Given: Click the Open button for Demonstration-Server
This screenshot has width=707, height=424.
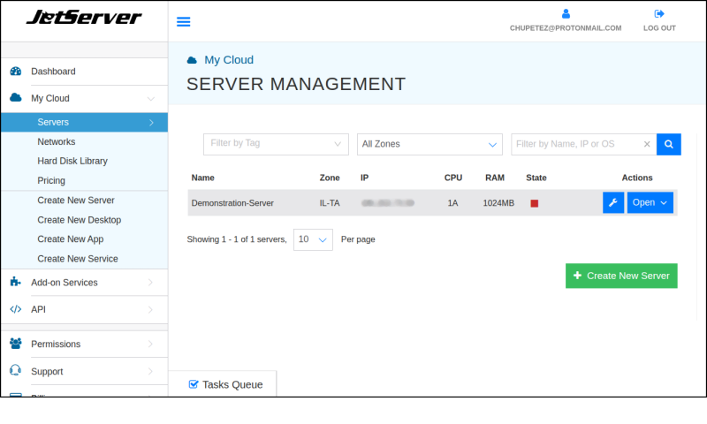Looking at the screenshot, I should pyautogui.click(x=650, y=203).
